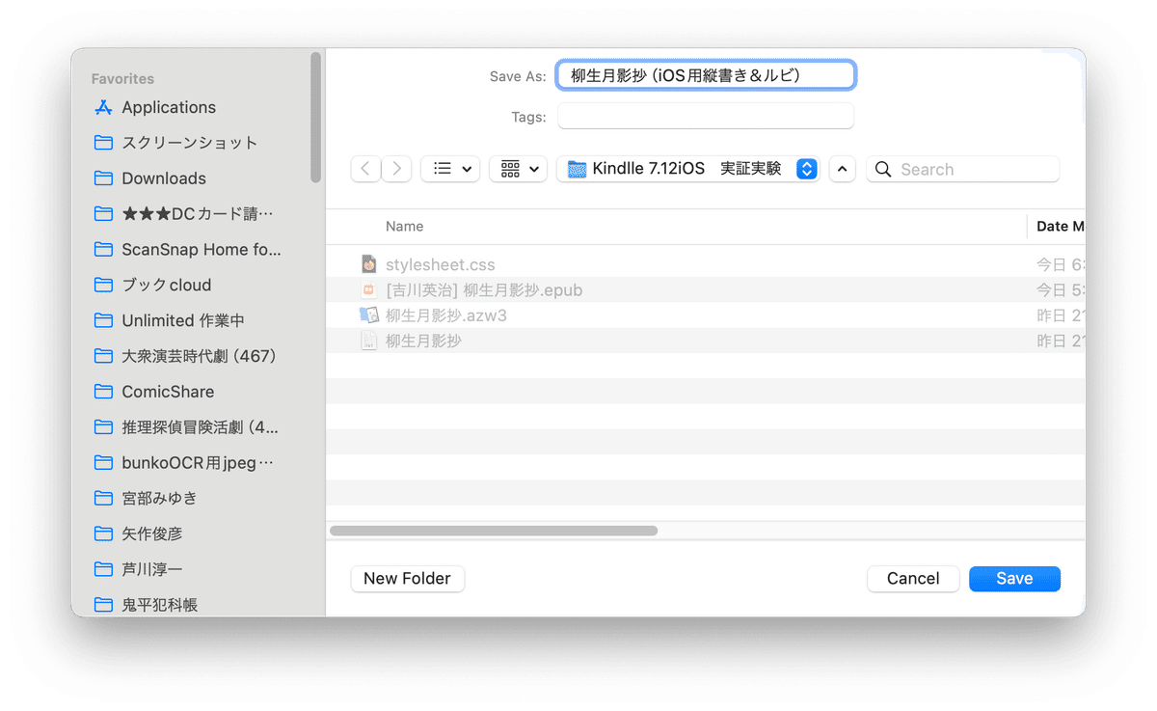Click the Save As filename field
1157x711 pixels.
pos(706,75)
